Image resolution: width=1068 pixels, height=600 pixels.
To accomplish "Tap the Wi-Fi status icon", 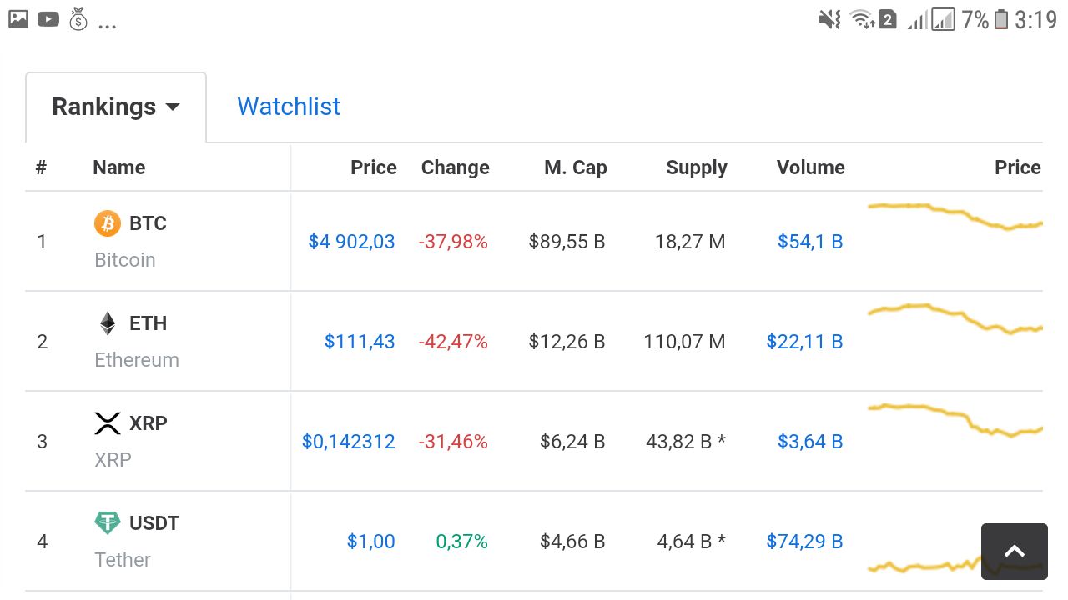I will [862, 19].
